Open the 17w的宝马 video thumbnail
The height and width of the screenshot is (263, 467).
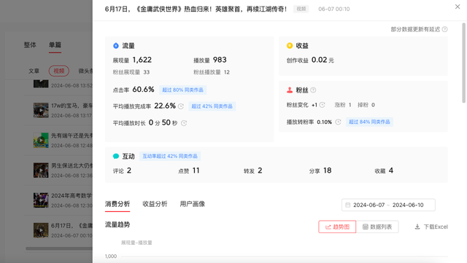[41, 110]
